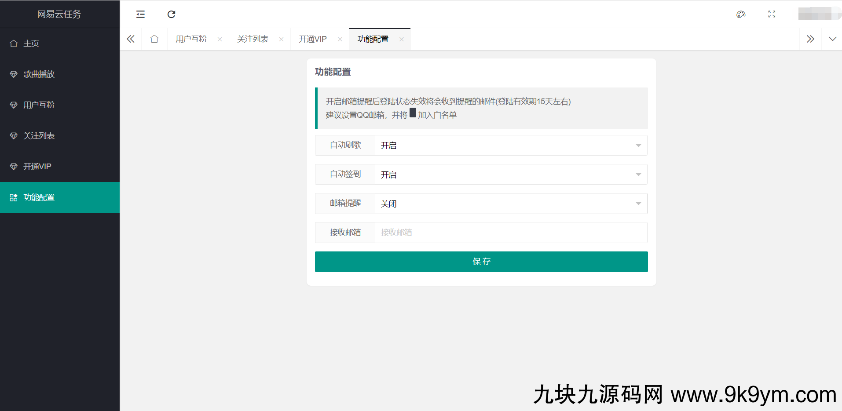The image size is (842, 411).
Task: Click the right double-arrow tab scroller
Action: pos(811,39)
